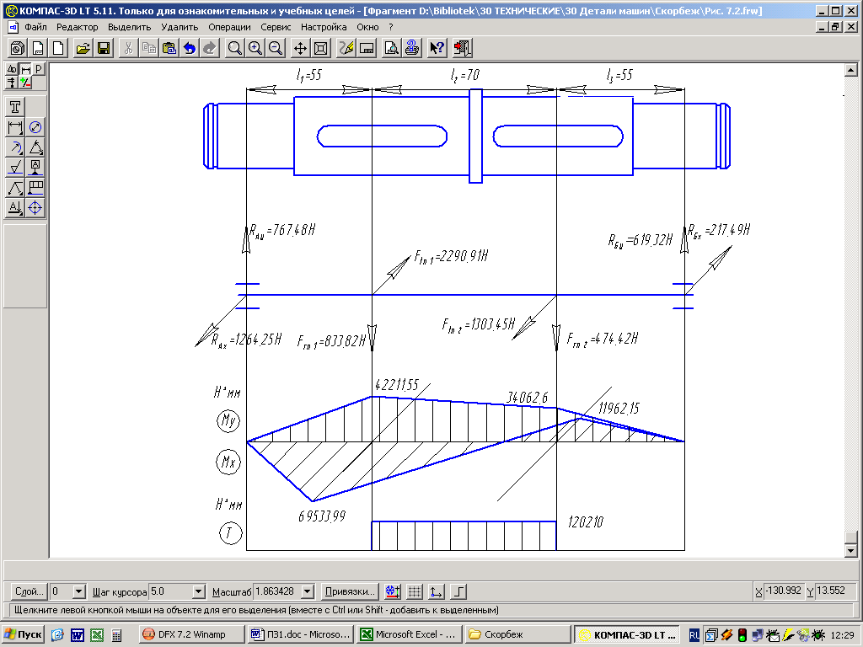Toggle the grid display icon

[x=415, y=592]
